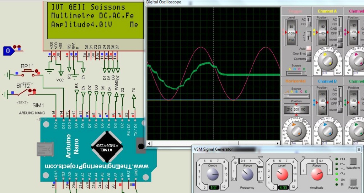Click oscilloscope scrollbar right arrow
The image size is (364, 193).
click(278, 143)
